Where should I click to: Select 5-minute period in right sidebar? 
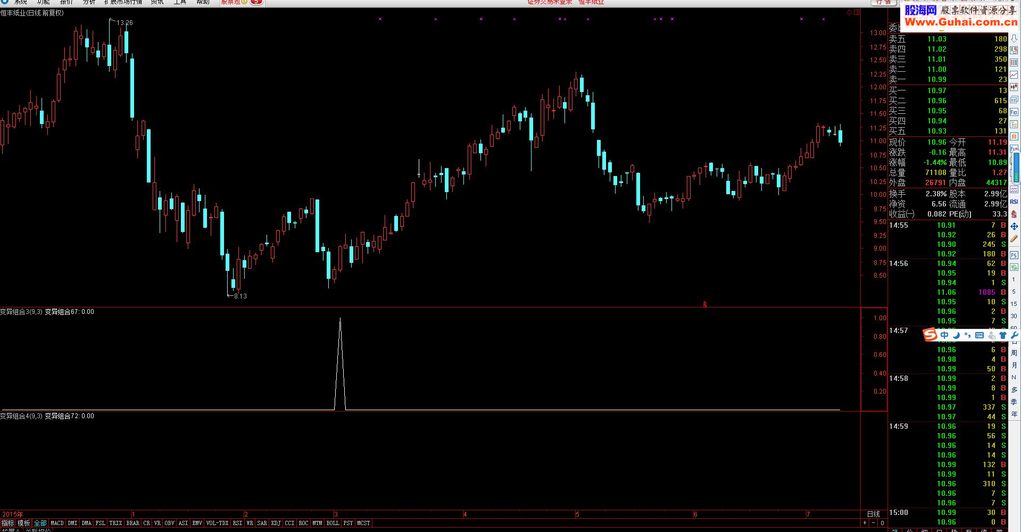(1014, 292)
